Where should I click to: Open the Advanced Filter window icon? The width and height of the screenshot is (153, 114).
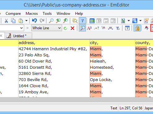coord(127,28)
